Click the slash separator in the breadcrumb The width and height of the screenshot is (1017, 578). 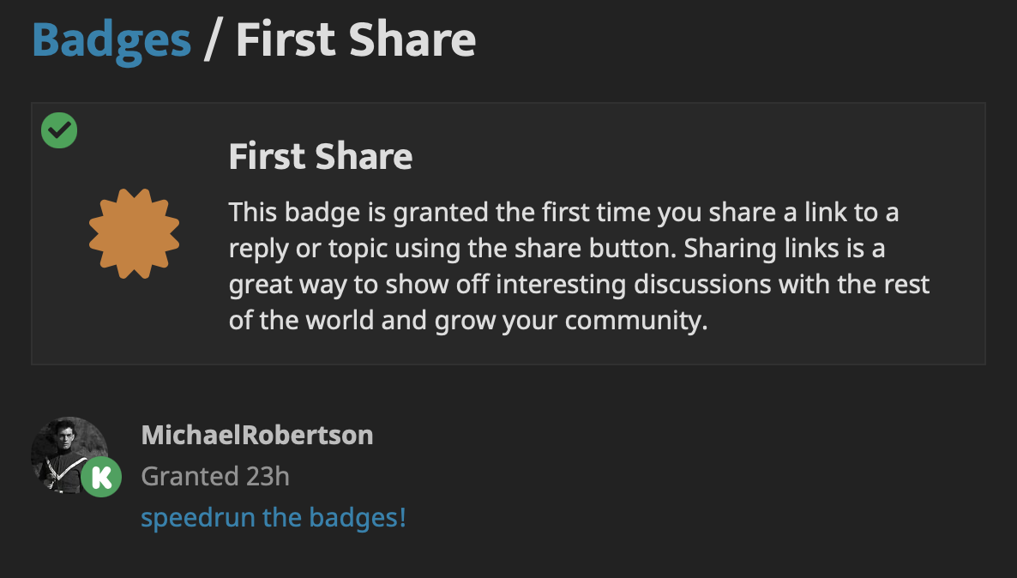[212, 39]
